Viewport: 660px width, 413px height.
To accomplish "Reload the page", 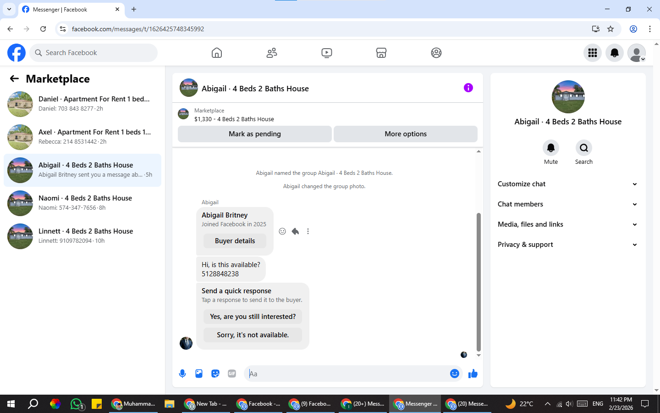I will click(x=43, y=29).
